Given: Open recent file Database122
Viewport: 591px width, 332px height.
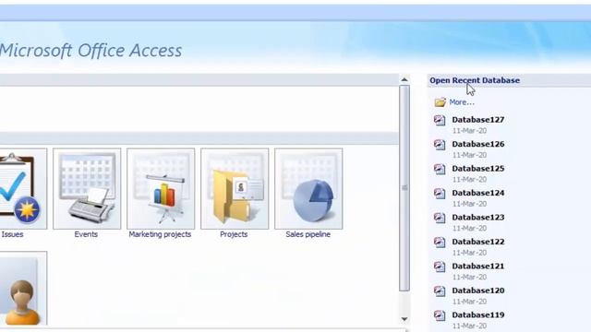Looking at the screenshot, I should point(478,242).
